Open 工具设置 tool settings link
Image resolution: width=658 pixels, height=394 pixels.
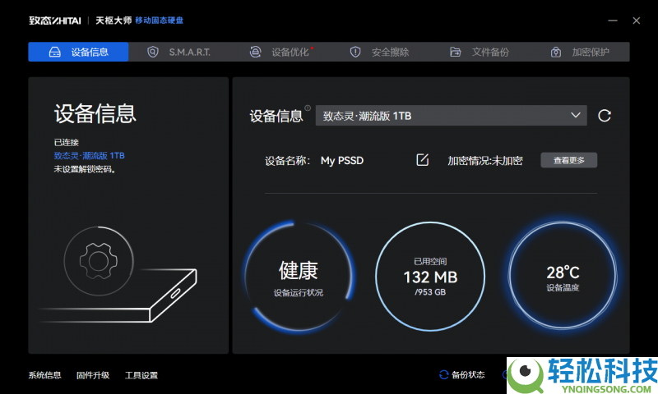click(x=141, y=375)
